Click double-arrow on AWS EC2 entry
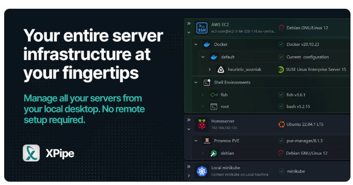 [x=189, y=23]
